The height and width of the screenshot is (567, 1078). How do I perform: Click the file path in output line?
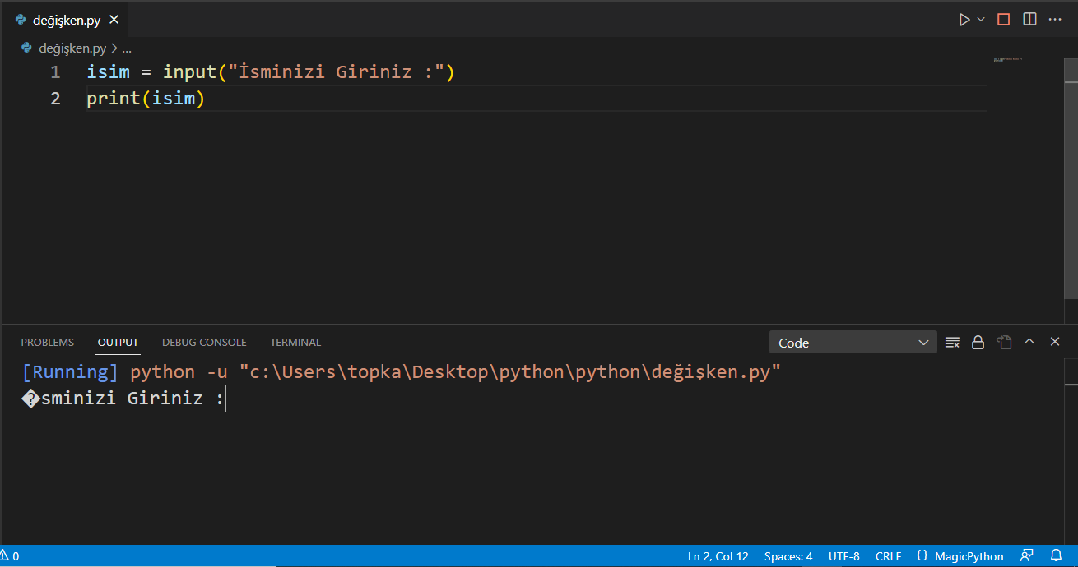point(509,372)
